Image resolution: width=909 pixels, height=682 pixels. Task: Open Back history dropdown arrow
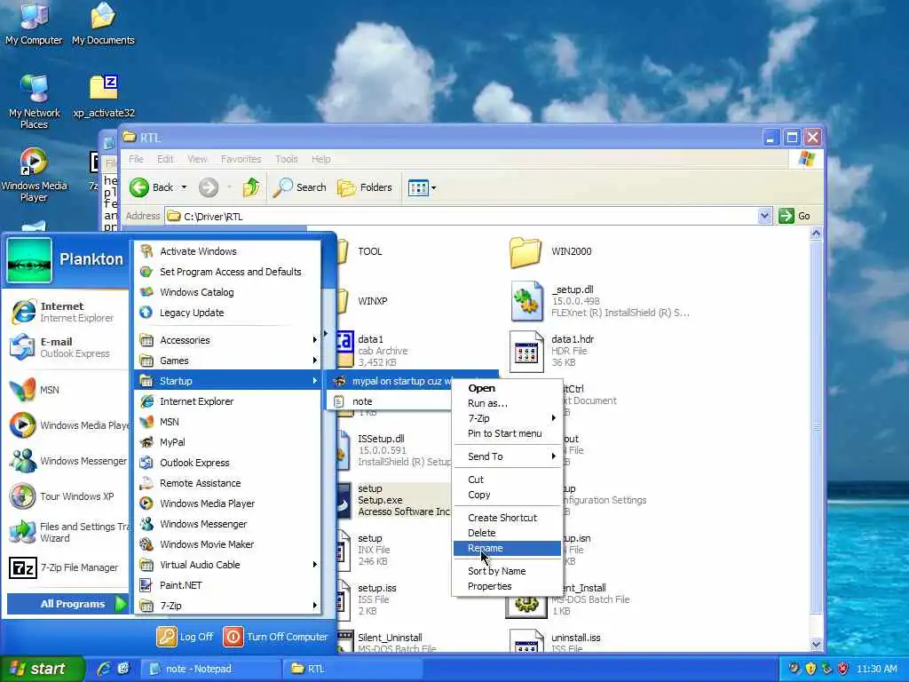click(x=184, y=187)
